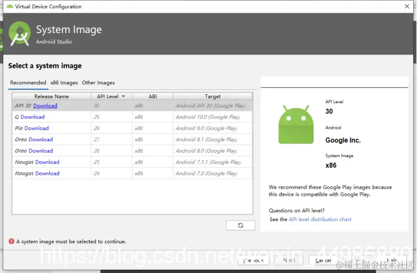Click the Cancel button
This screenshot has width=417, height=273.
point(324,260)
